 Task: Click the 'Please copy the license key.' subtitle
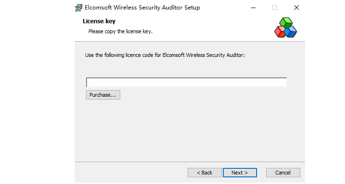tap(120, 31)
